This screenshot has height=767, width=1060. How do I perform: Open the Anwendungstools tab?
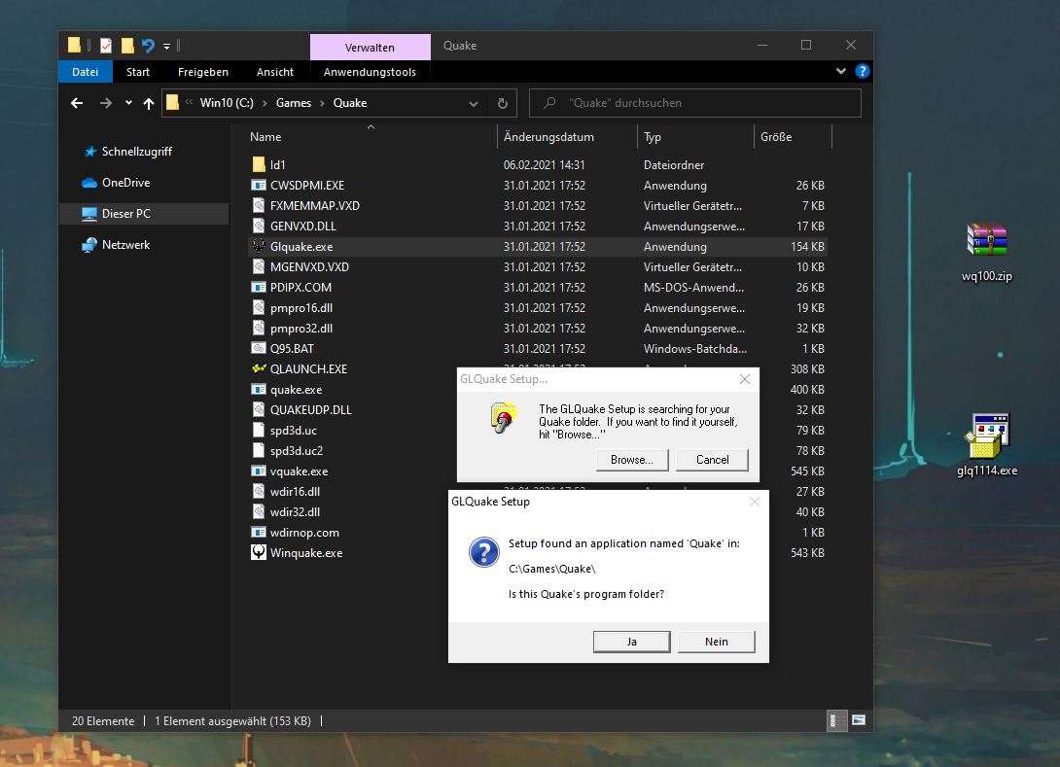point(370,72)
